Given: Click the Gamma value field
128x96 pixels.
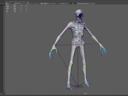Looking at the screenshot, I should pyautogui.click(x=75, y=3).
